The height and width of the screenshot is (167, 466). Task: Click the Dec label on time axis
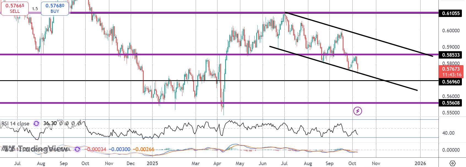tap(130, 163)
